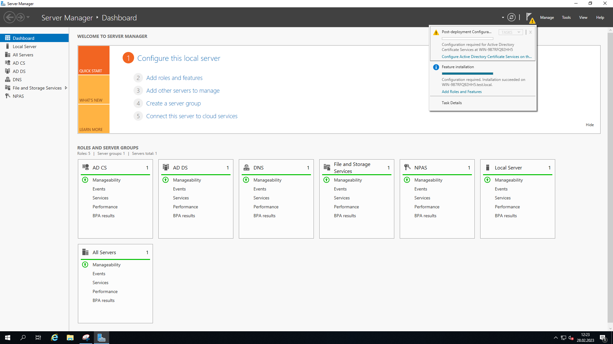Image resolution: width=613 pixels, height=344 pixels.
Task: Click the vertical scrollbar down arrow
Action: point(610,328)
